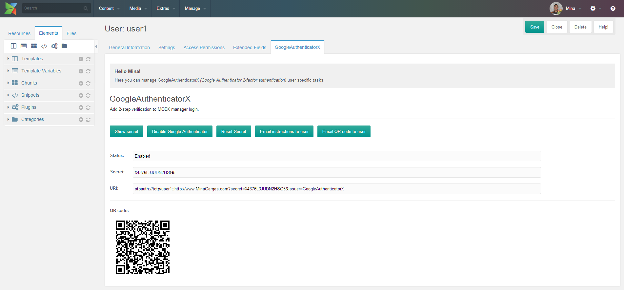
Task: Open the Media dropdown menu
Action: [x=138, y=9]
